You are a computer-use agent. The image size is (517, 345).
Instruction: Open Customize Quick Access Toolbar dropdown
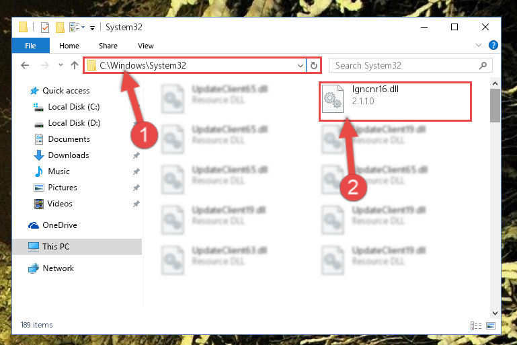92,28
